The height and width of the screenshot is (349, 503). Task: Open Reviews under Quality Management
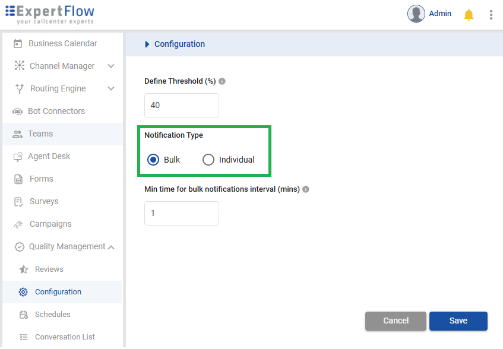point(49,269)
